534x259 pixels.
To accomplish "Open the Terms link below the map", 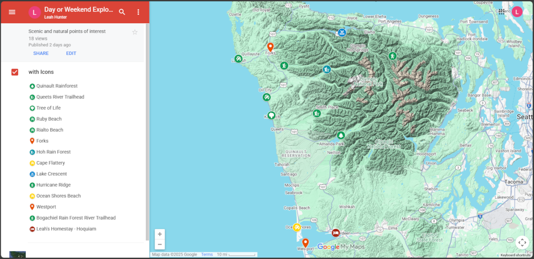I will 207,254.
